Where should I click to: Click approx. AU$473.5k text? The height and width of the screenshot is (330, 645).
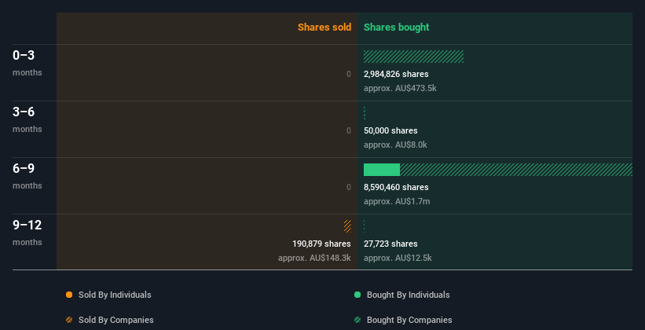point(400,88)
